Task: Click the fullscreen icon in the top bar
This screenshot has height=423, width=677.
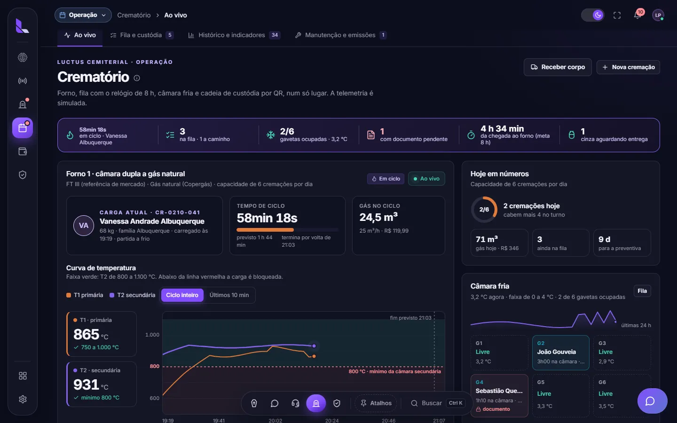Action: pos(617,15)
